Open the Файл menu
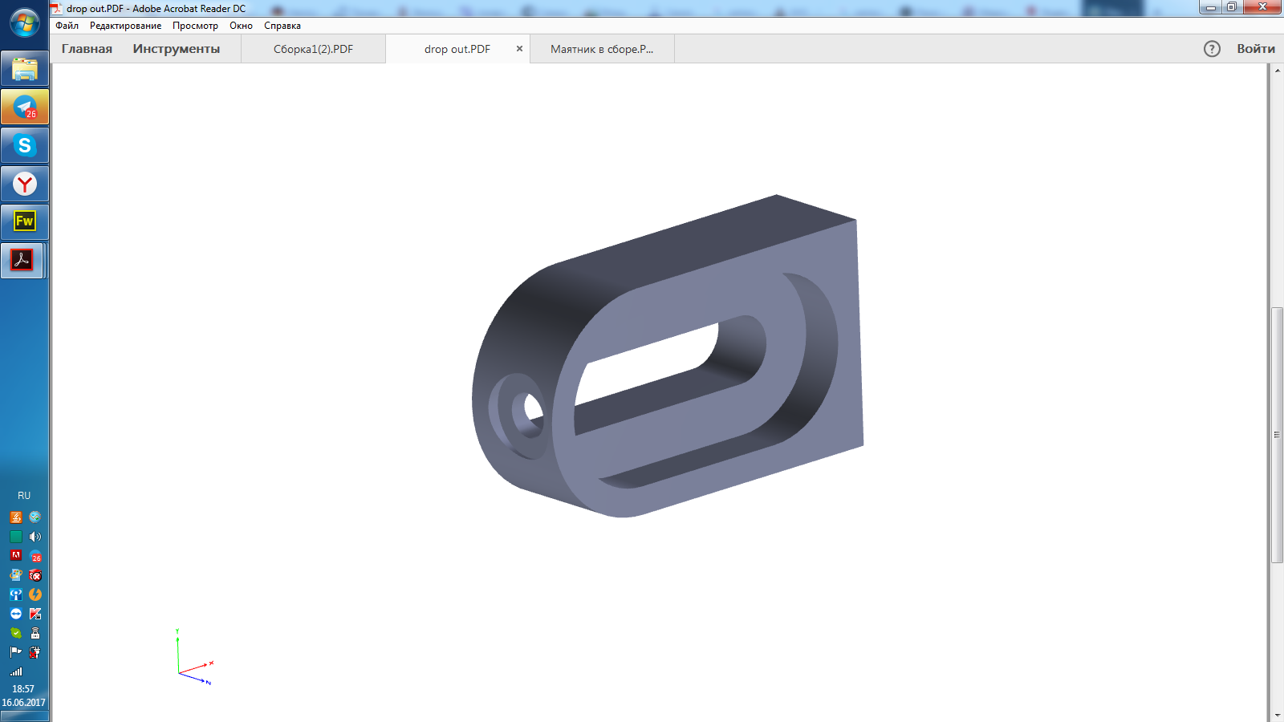1284x722 pixels. coord(67,26)
